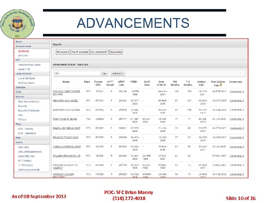This screenshot has width=271, height=203.
Task: Open Comments link in Cody row
Action: [237, 119]
